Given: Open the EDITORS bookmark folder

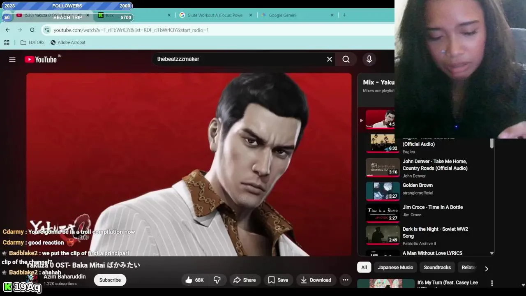Looking at the screenshot, I should click(x=32, y=42).
